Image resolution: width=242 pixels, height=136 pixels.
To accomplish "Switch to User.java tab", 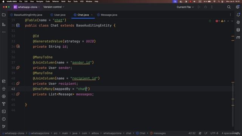I will [58, 15].
